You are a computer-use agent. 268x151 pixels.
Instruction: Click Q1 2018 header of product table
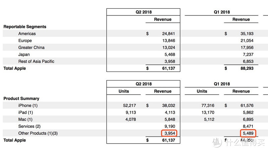(222, 84)
